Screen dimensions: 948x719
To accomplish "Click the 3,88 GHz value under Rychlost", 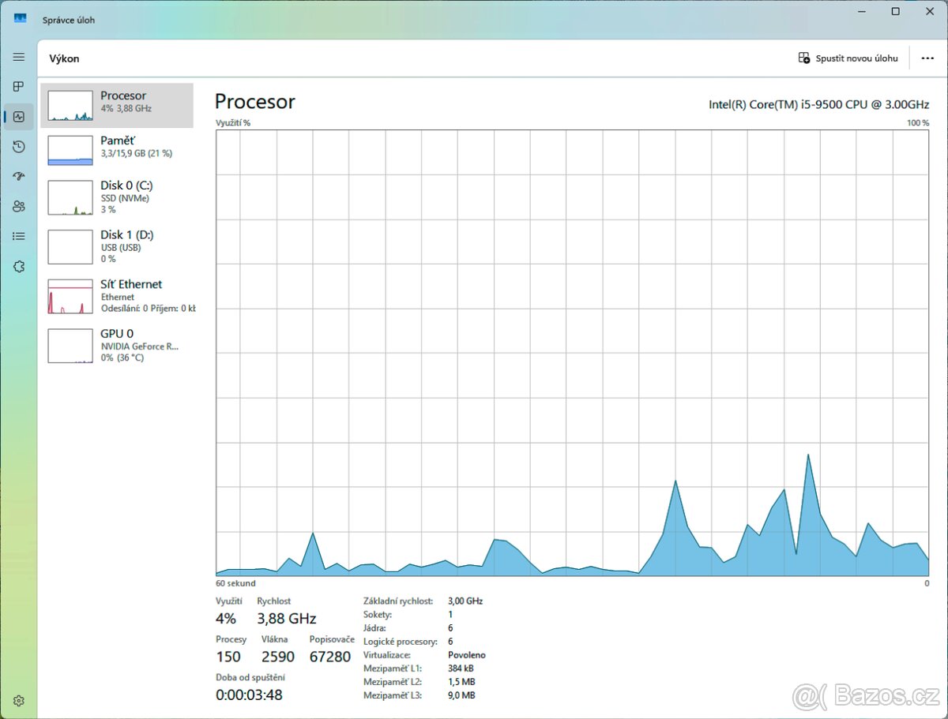I will (287, 618).
